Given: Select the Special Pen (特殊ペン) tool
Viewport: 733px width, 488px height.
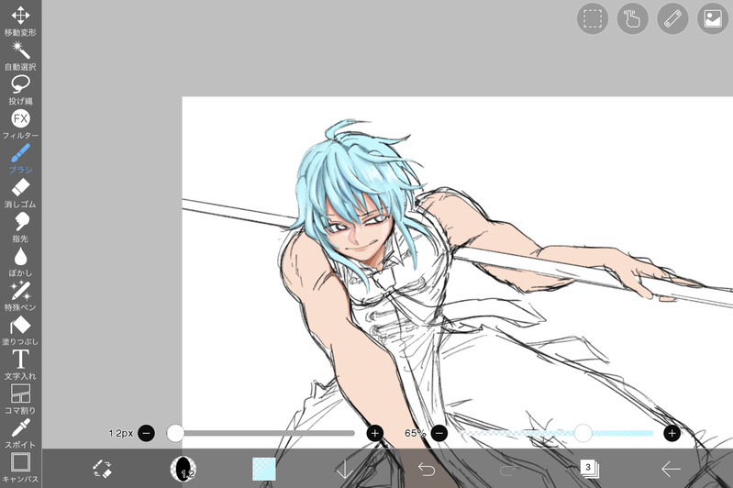Looking at the screenshot, I should 20,296.
